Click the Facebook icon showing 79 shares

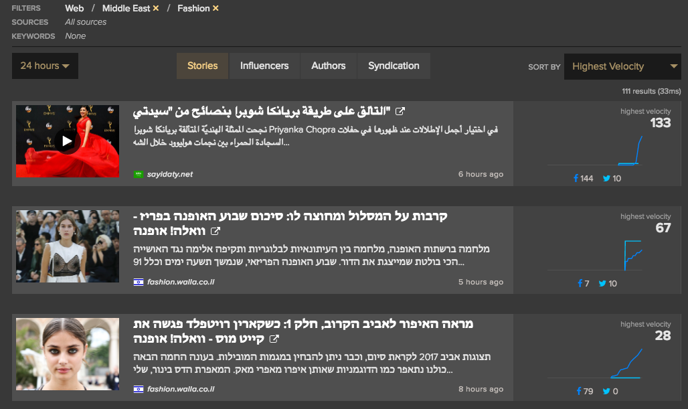point(578,391)
